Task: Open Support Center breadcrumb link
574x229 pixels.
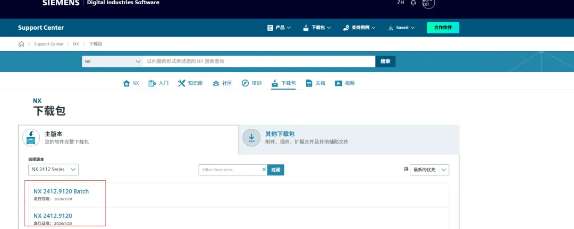Action: pyautogui.click(x=49, y=44)
